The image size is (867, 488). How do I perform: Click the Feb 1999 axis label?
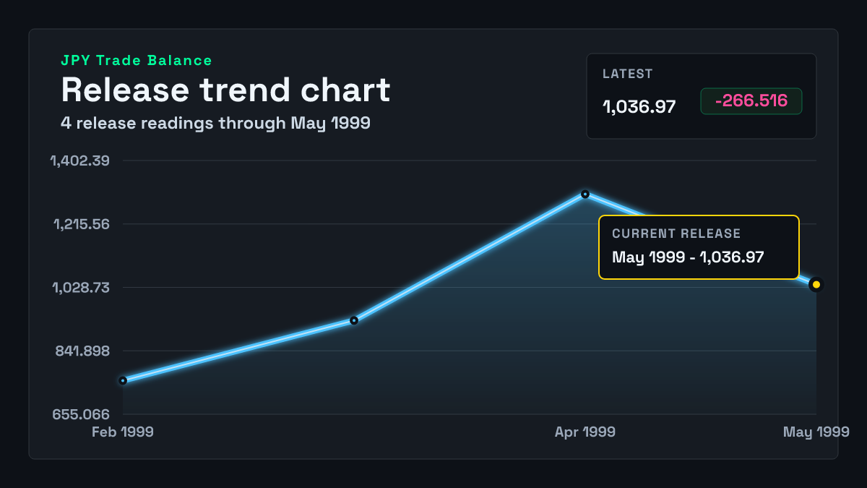[123, 432]
